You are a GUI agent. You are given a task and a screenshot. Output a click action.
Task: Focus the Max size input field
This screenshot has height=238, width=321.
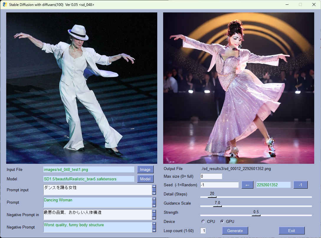(211, 176)
